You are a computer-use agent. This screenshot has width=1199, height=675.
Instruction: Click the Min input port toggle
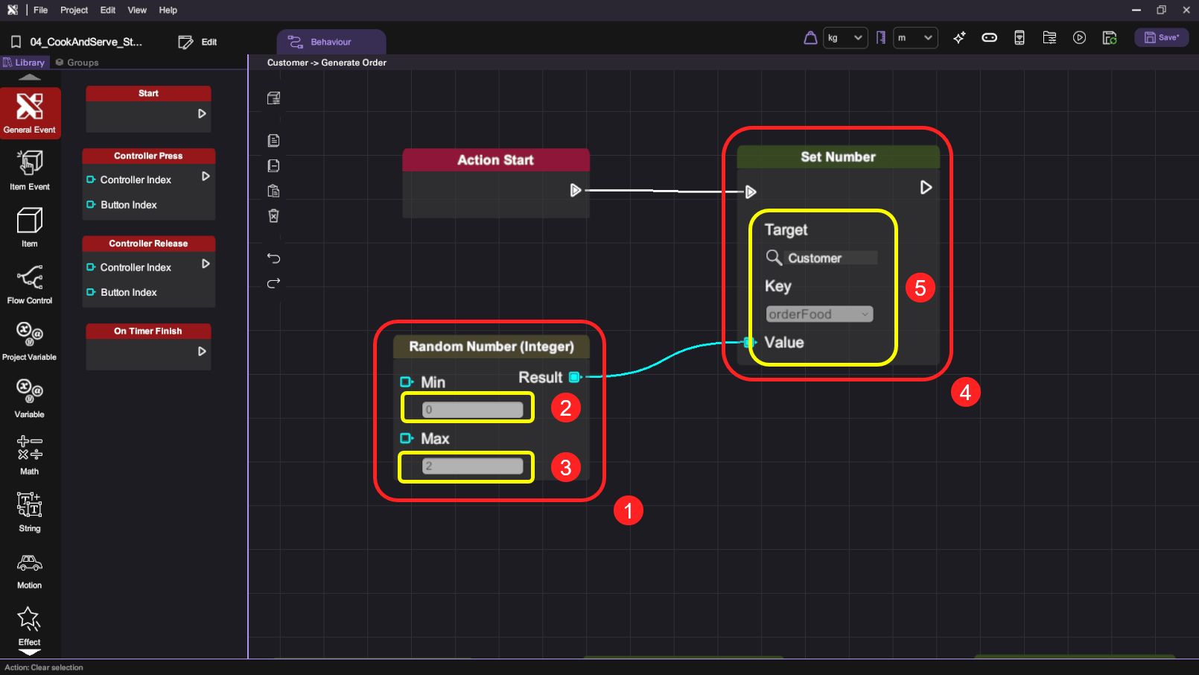pyautogui.click(x=407, y=382)
